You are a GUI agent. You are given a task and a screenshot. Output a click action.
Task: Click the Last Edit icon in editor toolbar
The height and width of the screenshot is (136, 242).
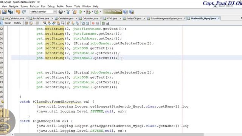[x=26, y=23]
